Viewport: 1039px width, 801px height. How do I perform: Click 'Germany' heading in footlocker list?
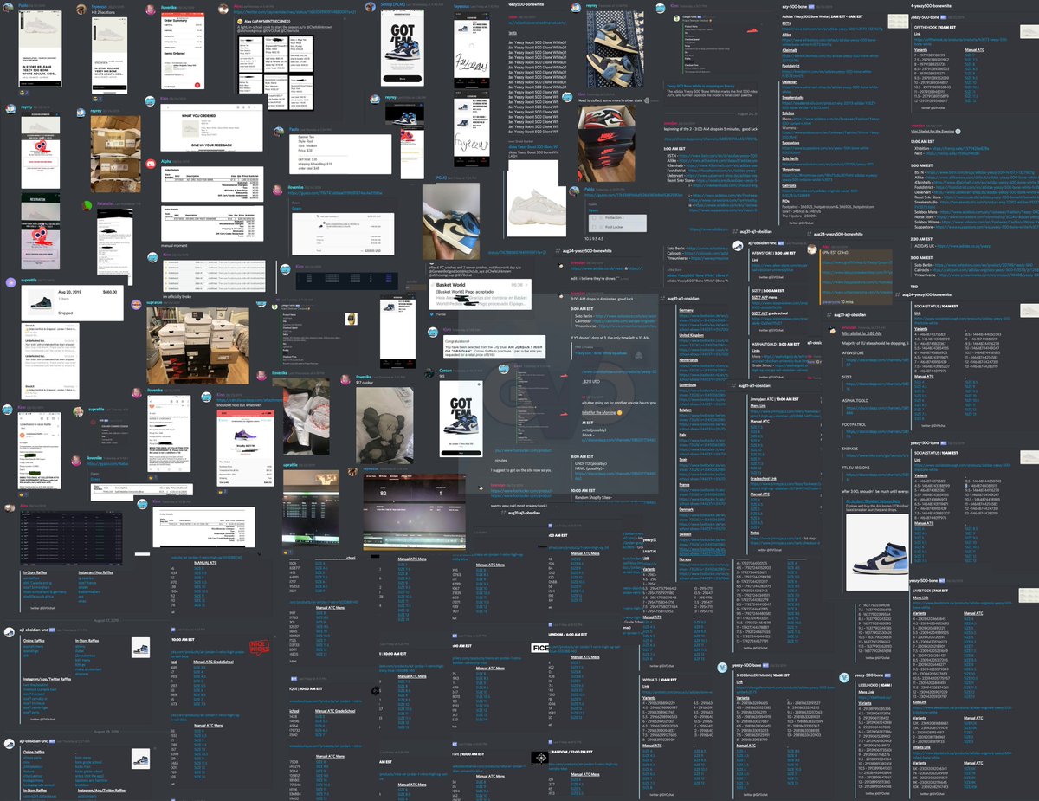(687, 310)
